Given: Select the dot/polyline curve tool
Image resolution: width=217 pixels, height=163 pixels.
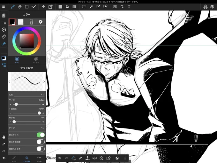Looking at the screenshot, I should coord(34,7).
